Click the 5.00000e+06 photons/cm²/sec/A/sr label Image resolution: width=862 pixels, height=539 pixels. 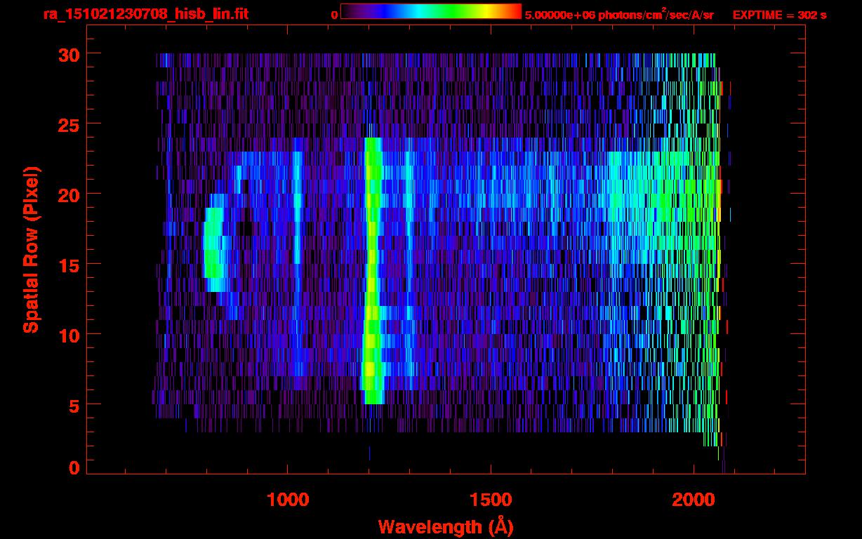(619, 15)
